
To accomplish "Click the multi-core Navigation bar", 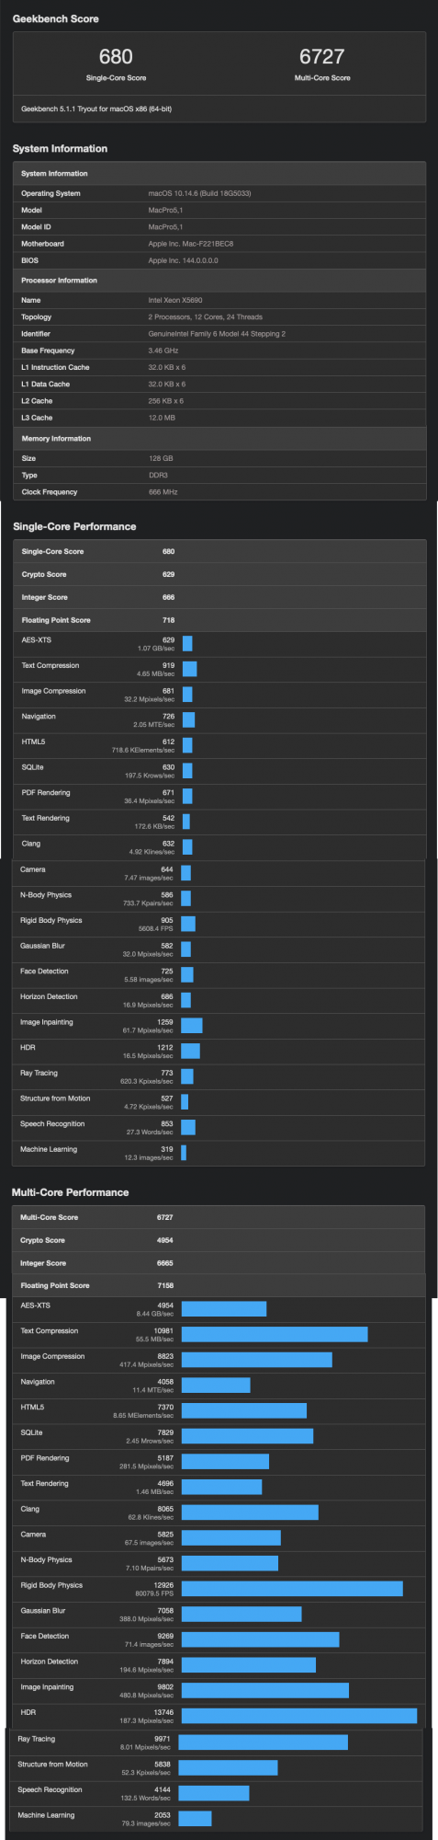I will click(x=216, y=1386).
